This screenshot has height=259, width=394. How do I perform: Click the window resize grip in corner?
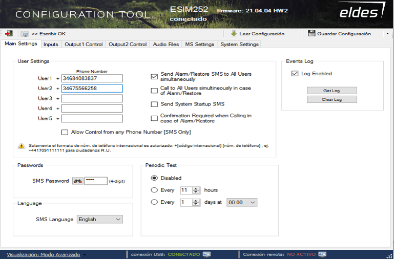point(389,255)
